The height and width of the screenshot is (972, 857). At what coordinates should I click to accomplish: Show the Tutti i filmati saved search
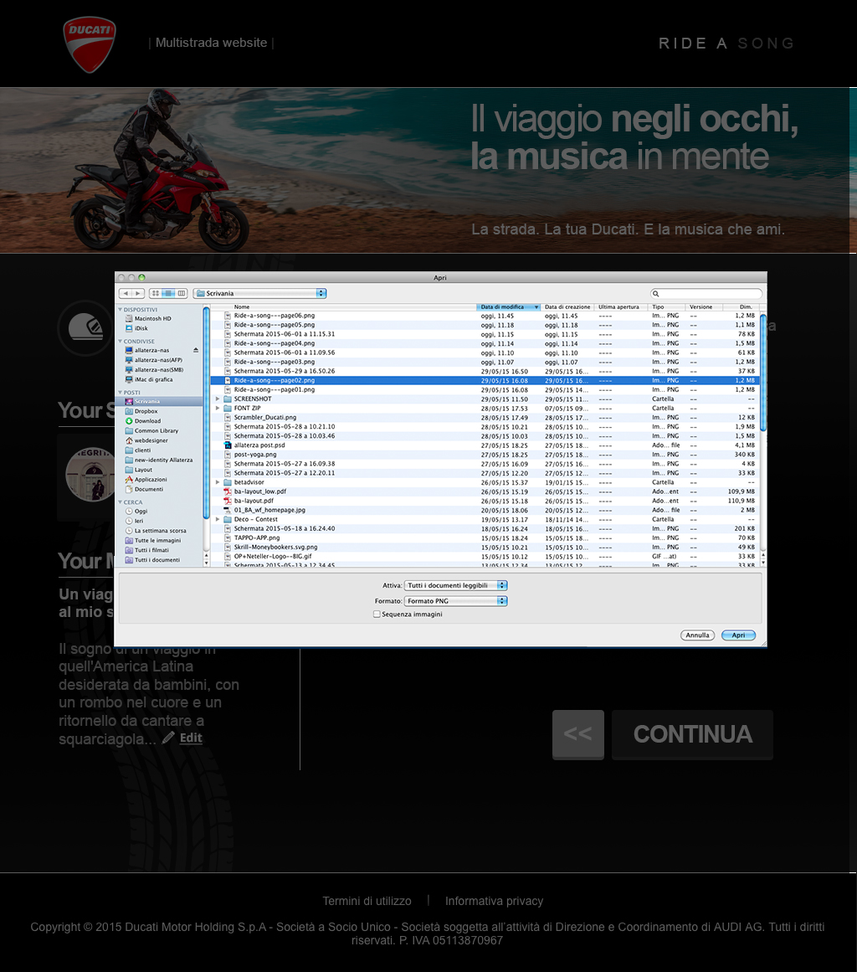tap(151, 551)
